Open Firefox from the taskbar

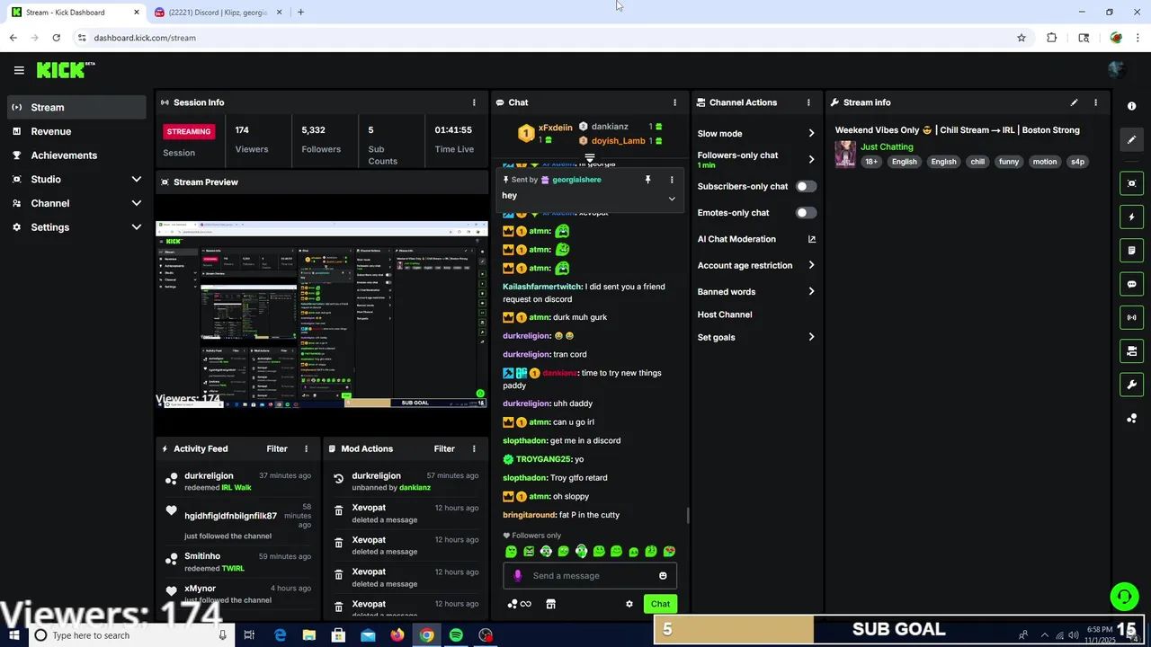coord(397,635)
